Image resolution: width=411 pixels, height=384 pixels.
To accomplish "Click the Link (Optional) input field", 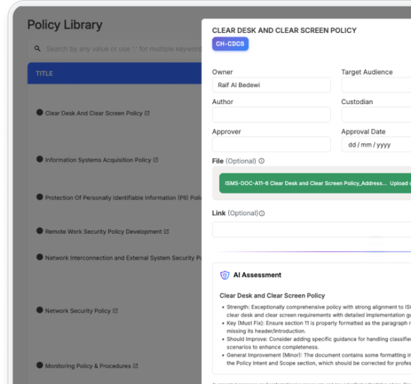I will 311,230.
